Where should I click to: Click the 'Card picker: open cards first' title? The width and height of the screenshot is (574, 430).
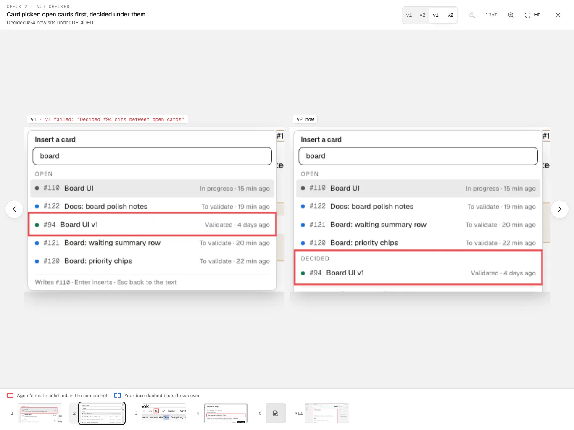click(76, 14)
